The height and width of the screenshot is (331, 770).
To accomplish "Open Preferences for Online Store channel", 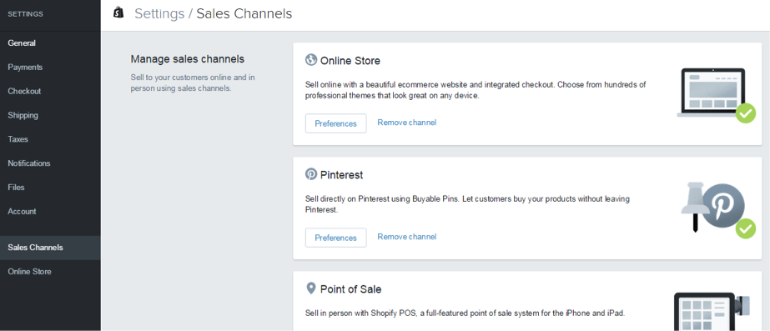I will point(336,123).
